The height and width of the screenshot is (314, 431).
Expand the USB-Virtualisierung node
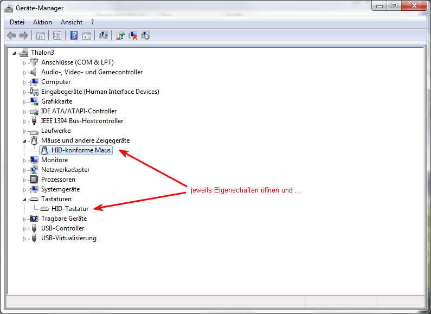[24, 239]
